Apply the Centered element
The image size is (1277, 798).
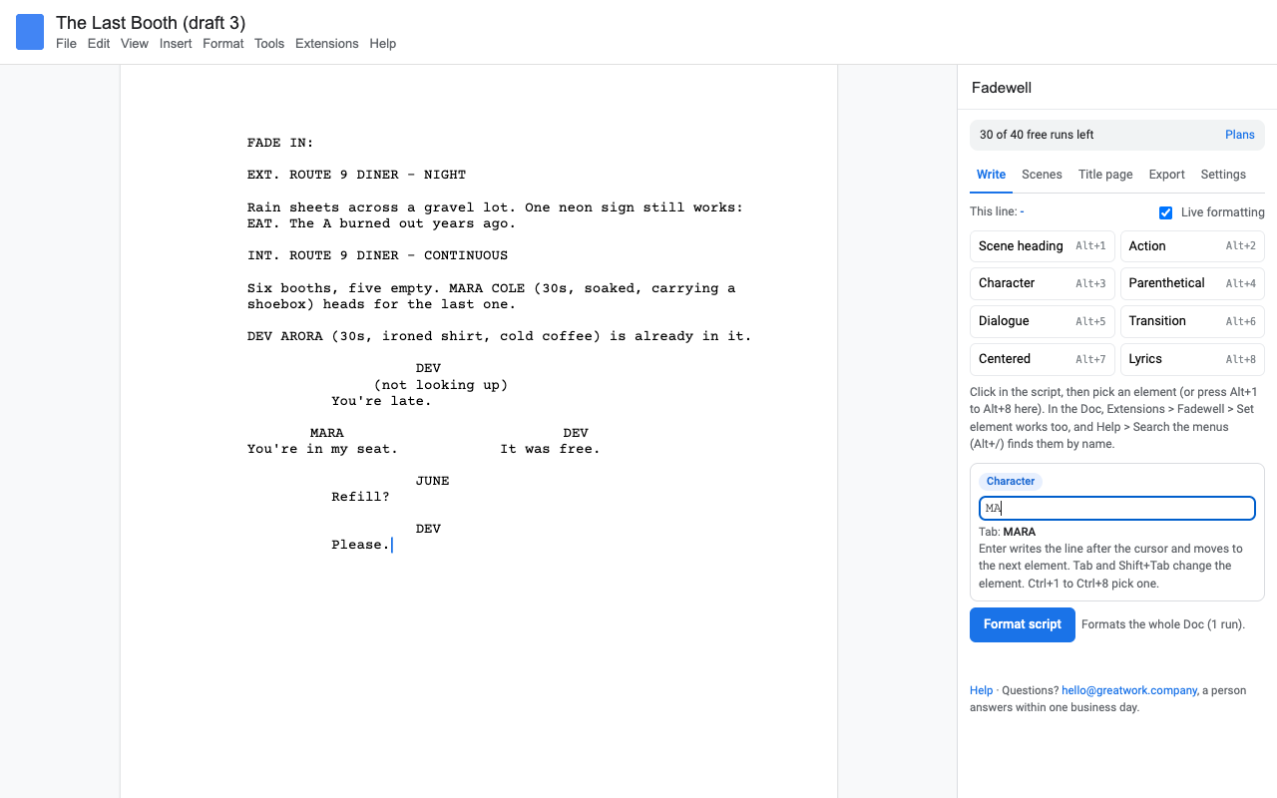1043,359
